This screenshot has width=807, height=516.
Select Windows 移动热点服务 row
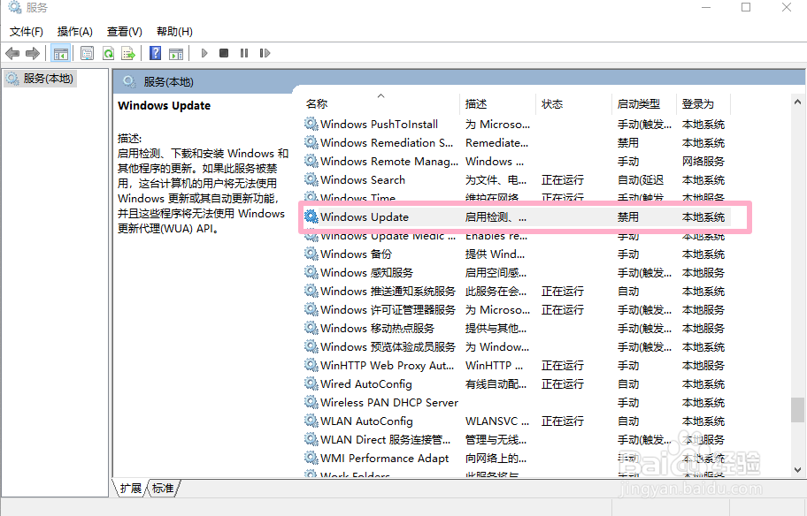[516, 329]
